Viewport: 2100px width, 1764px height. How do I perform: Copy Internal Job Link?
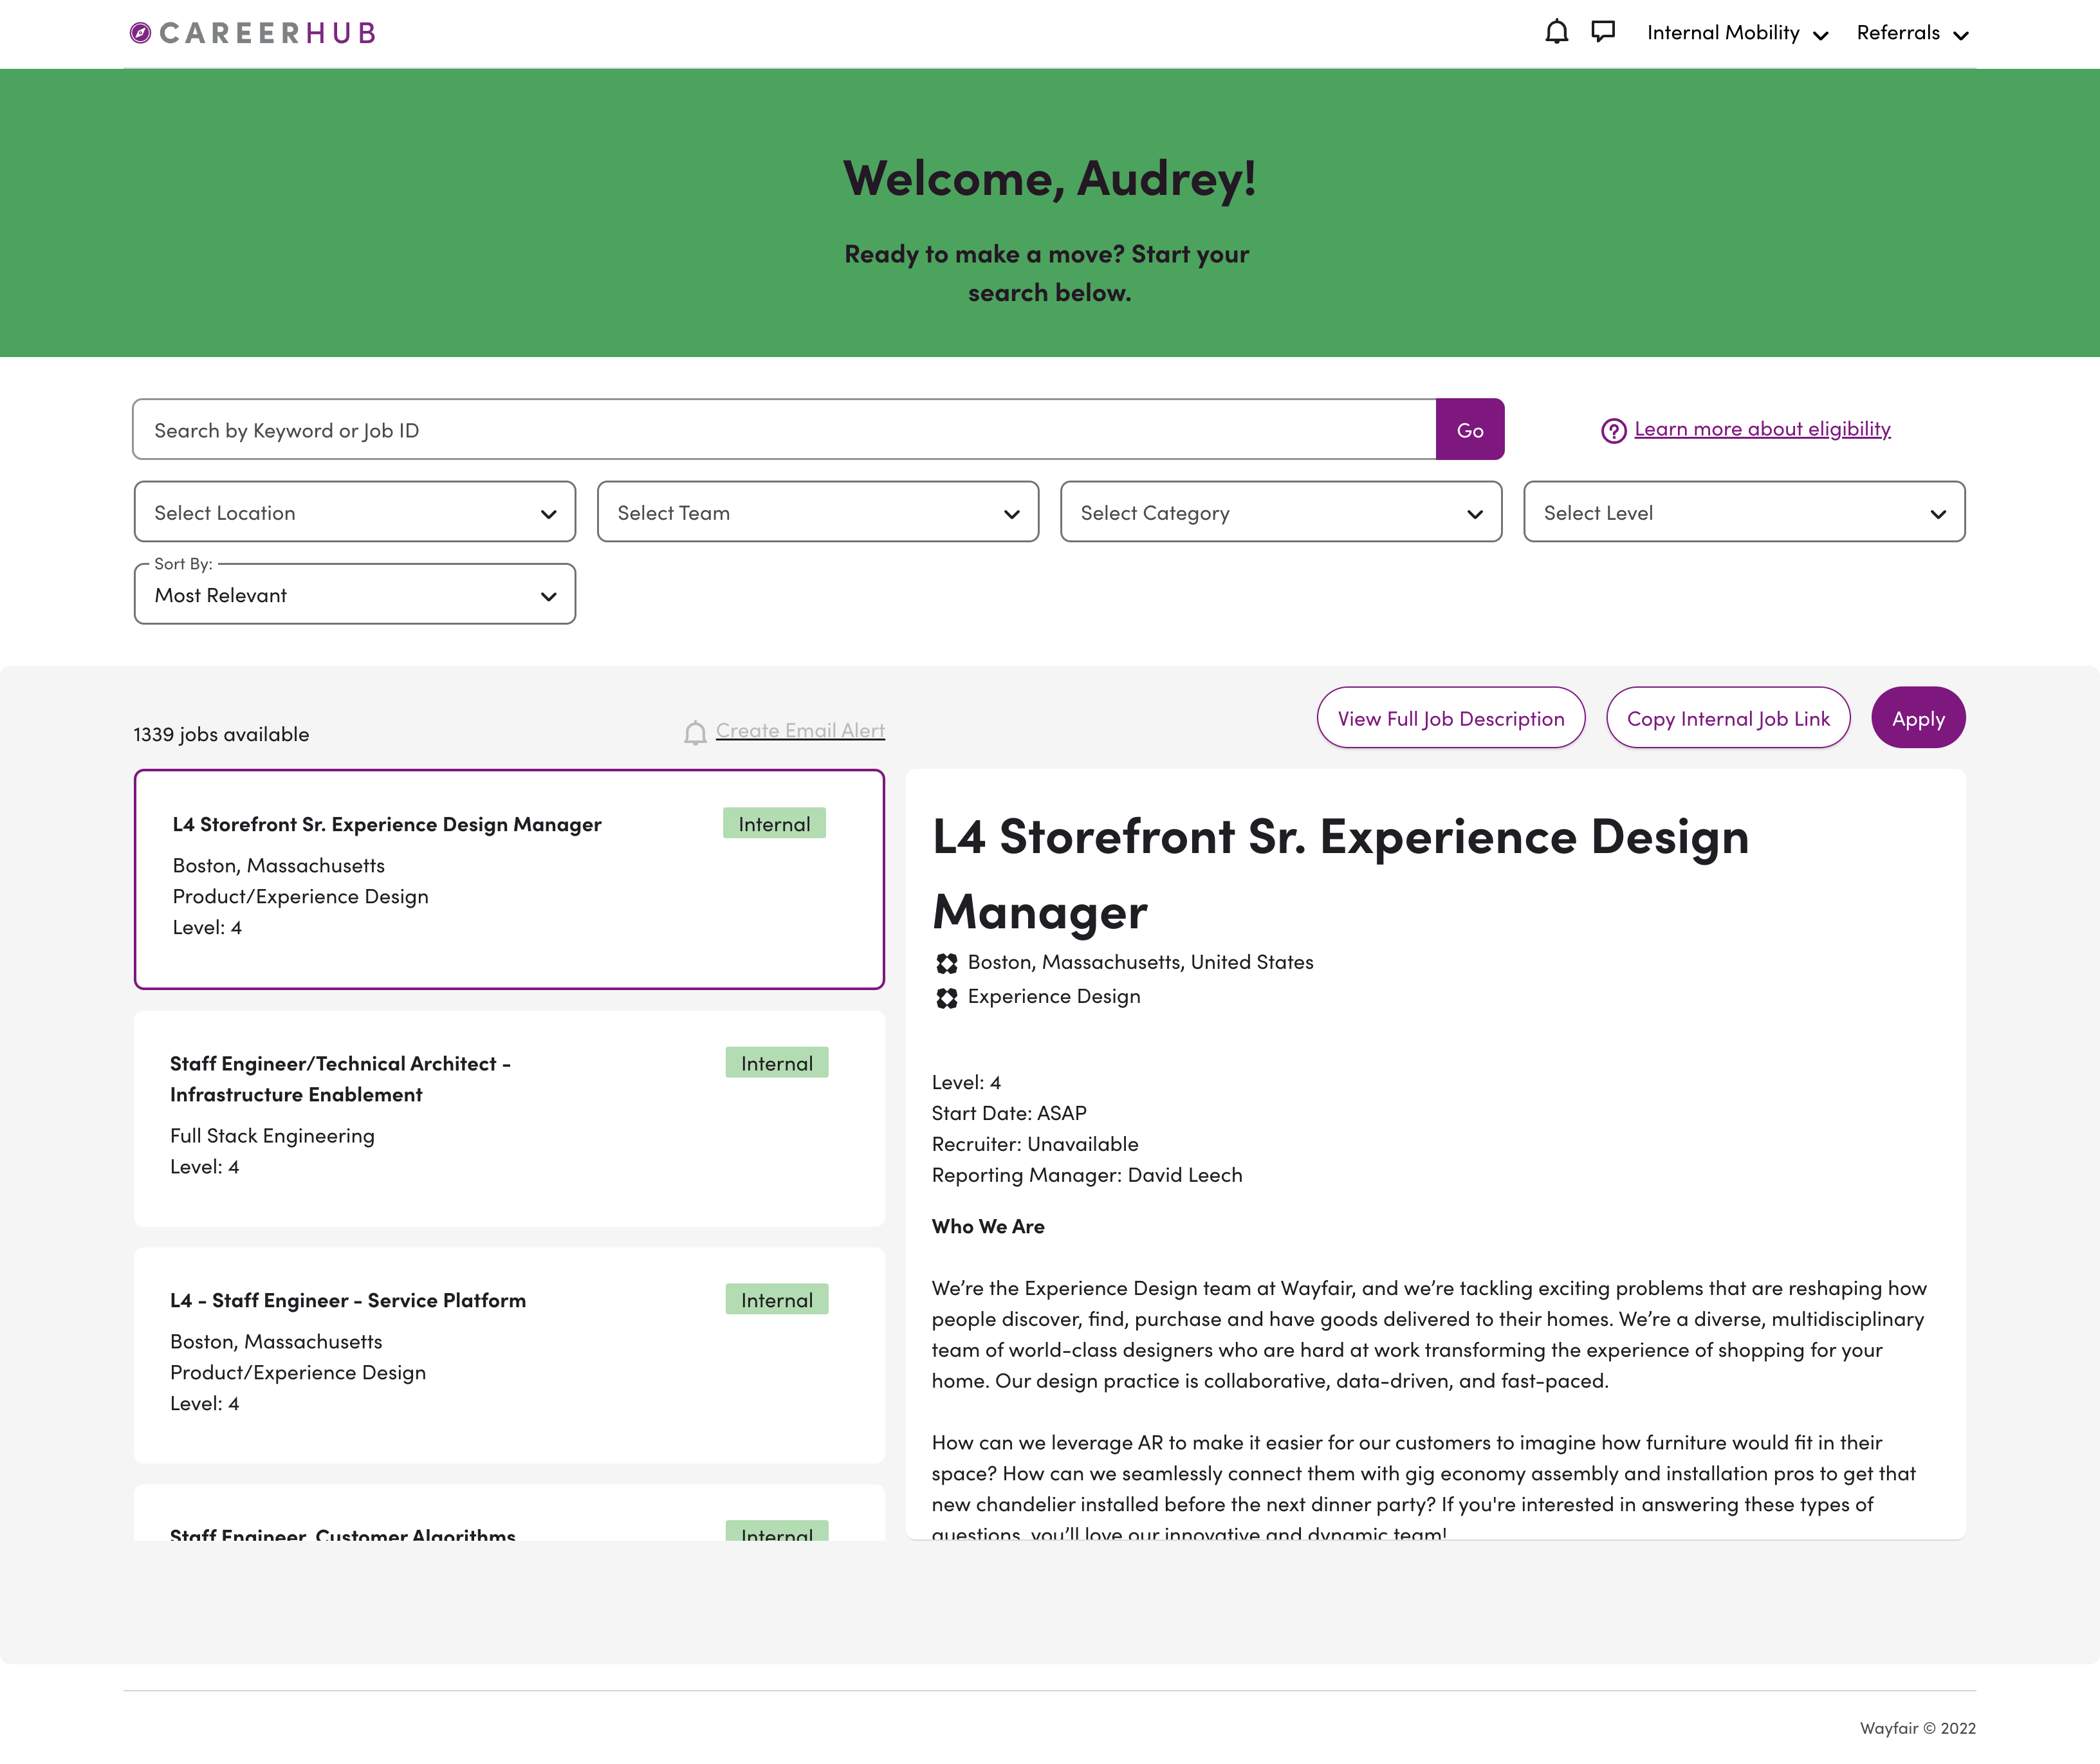coord(1727,718)
